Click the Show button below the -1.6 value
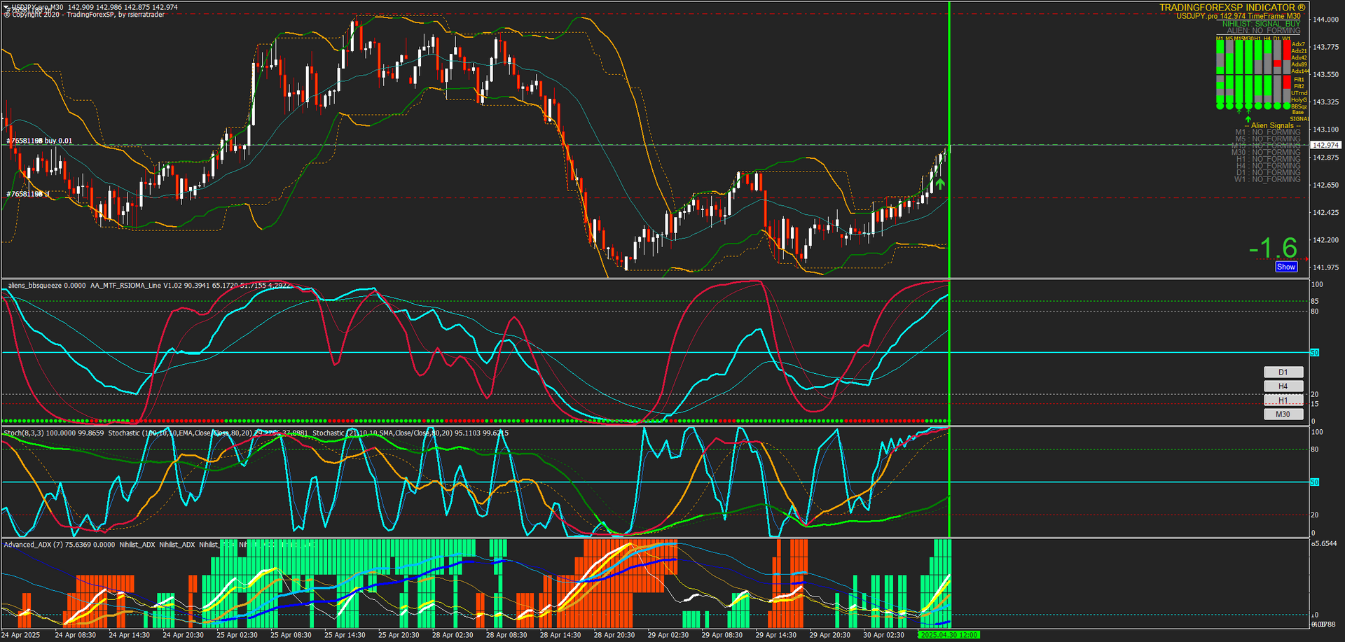This screenshot has height=642, width=1345. (1286, 267)
